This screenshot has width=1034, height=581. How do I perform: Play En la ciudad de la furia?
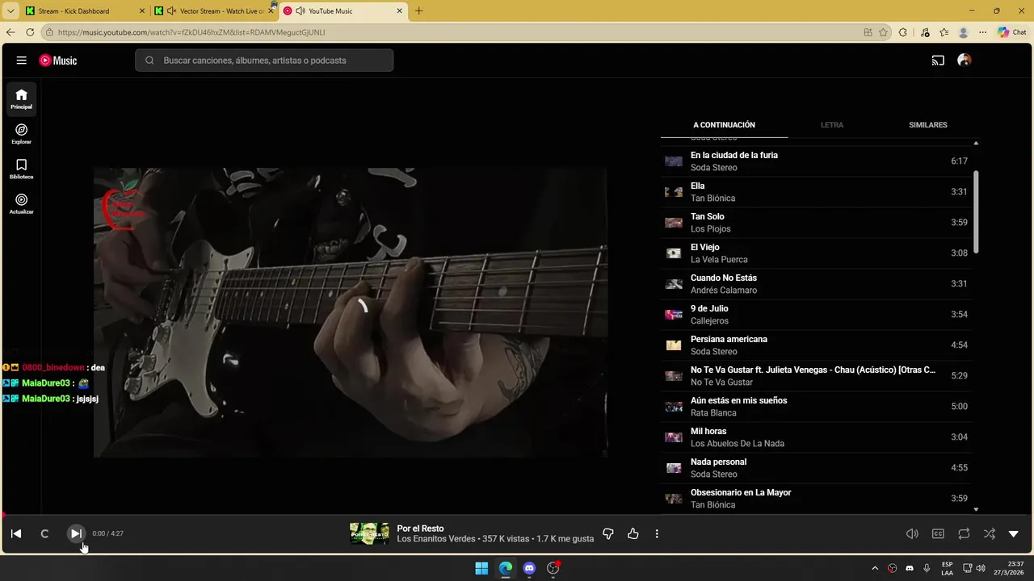click(x=816, y=161)
